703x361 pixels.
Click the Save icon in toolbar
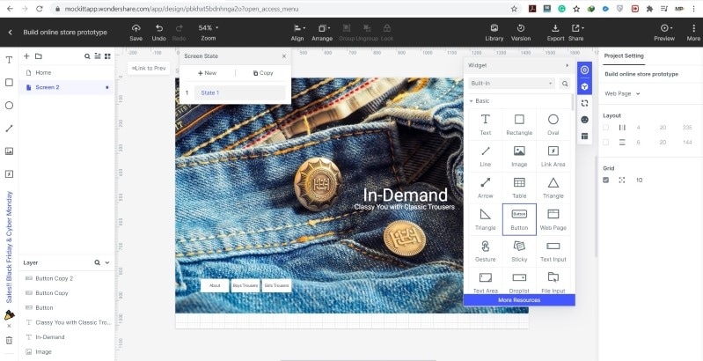click(x=135, y=28)
